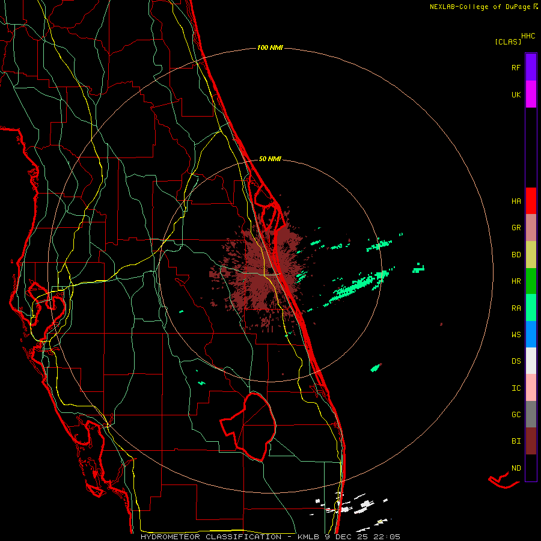The image size is (541, 541).
Task: Click the IC light-pink legend swatch
Action: 531,388
